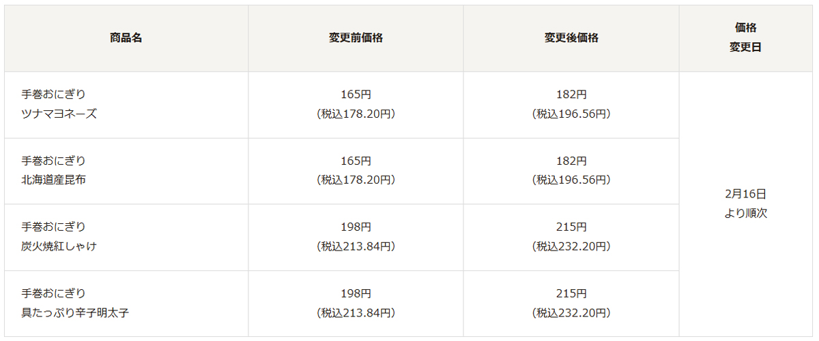The height and width of the screenshot is (341, 819).
Task: Click 炭火焼紅しゃけ old price 198円
Action: 356,227
